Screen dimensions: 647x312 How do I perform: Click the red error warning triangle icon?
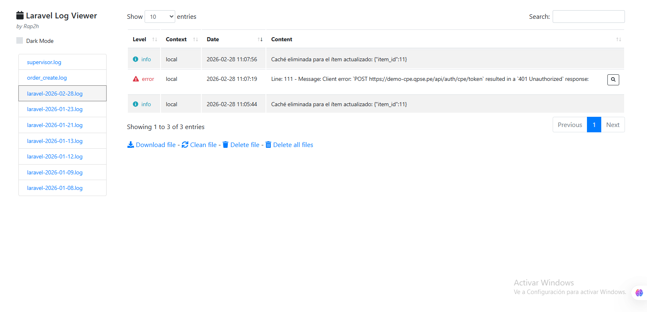point(136,79)
